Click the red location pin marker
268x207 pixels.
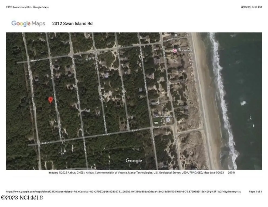[50, 100]
